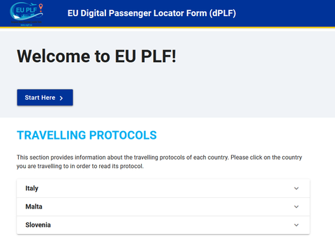
Task: Open the Slovenia travelling protocol row
Action: pos(163,225)
